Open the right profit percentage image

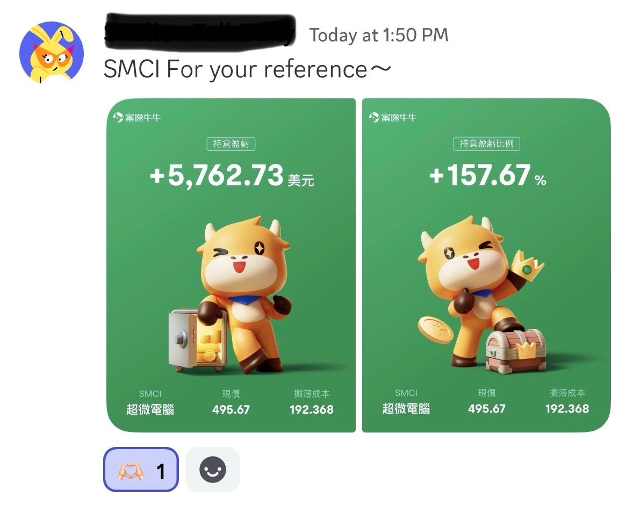pyautogui.click(x=486, y=265)
